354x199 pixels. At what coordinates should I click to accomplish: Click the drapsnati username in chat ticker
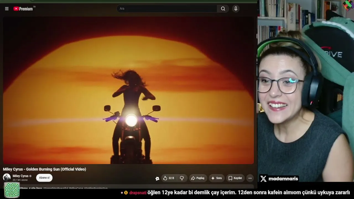[x=138, y=193]
